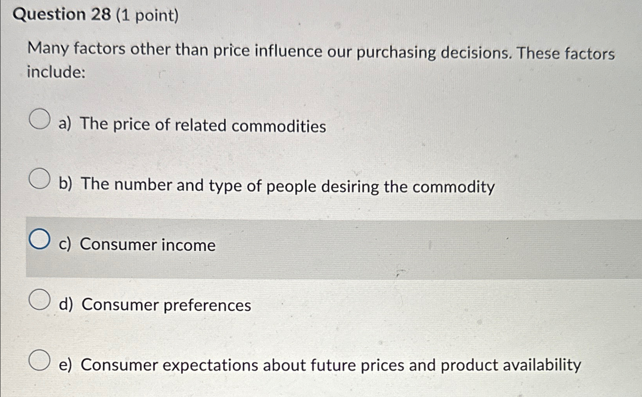Viewport: 642px width, 397px height.
Task: Select radio button for option a
Action: (x=40, y=119)
